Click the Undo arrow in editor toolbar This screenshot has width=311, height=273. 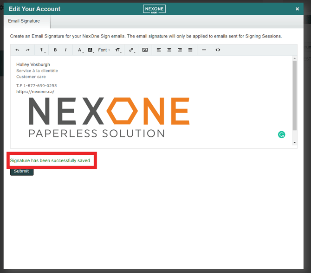pos(18,50)
